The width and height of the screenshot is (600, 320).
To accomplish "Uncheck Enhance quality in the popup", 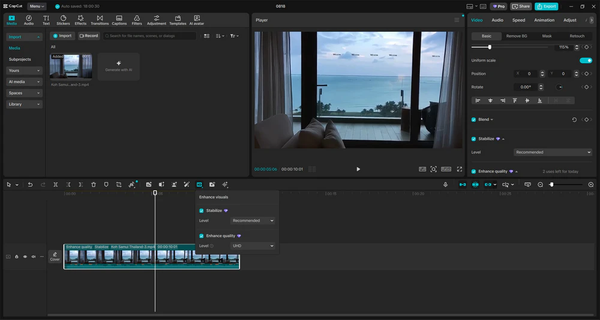I will [x=202, y=236].
